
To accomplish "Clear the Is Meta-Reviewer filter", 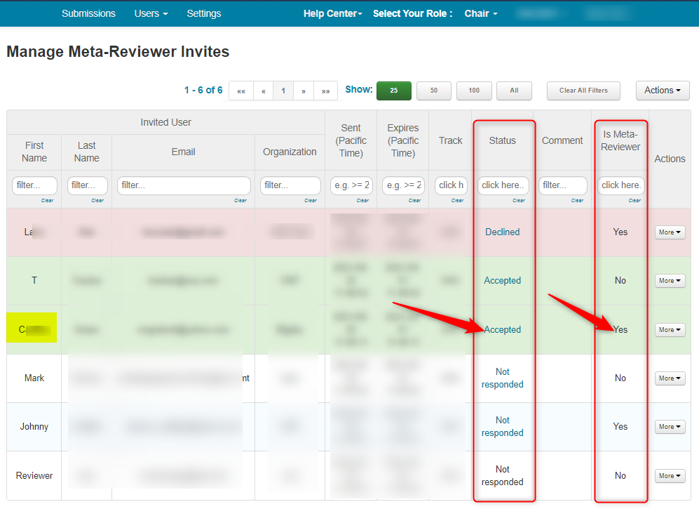I will [634, 201].
